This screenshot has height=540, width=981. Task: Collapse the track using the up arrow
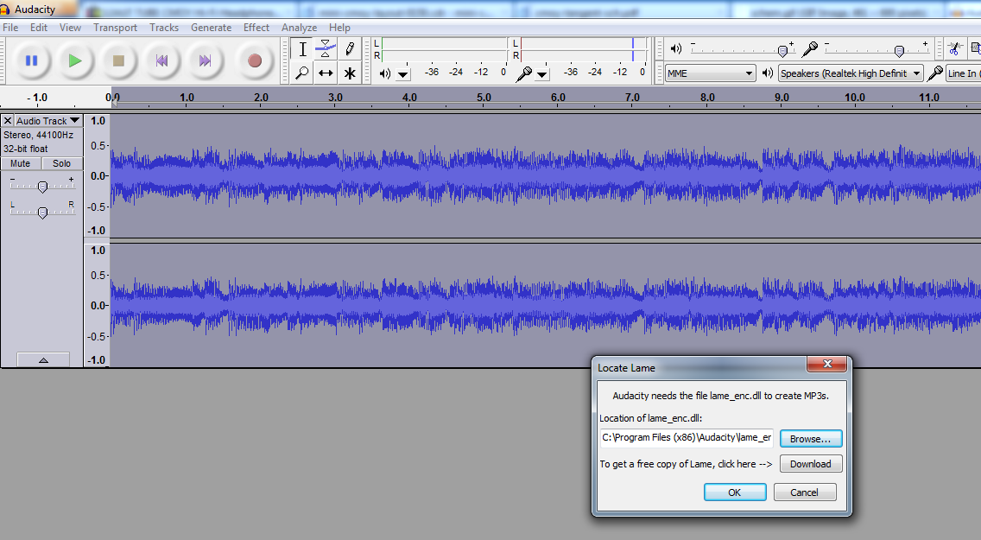43,360
